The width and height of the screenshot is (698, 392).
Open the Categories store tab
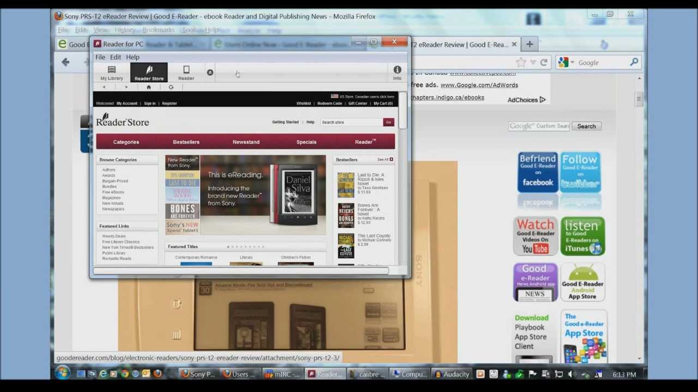pyautogui.click(x=126, y=142)
